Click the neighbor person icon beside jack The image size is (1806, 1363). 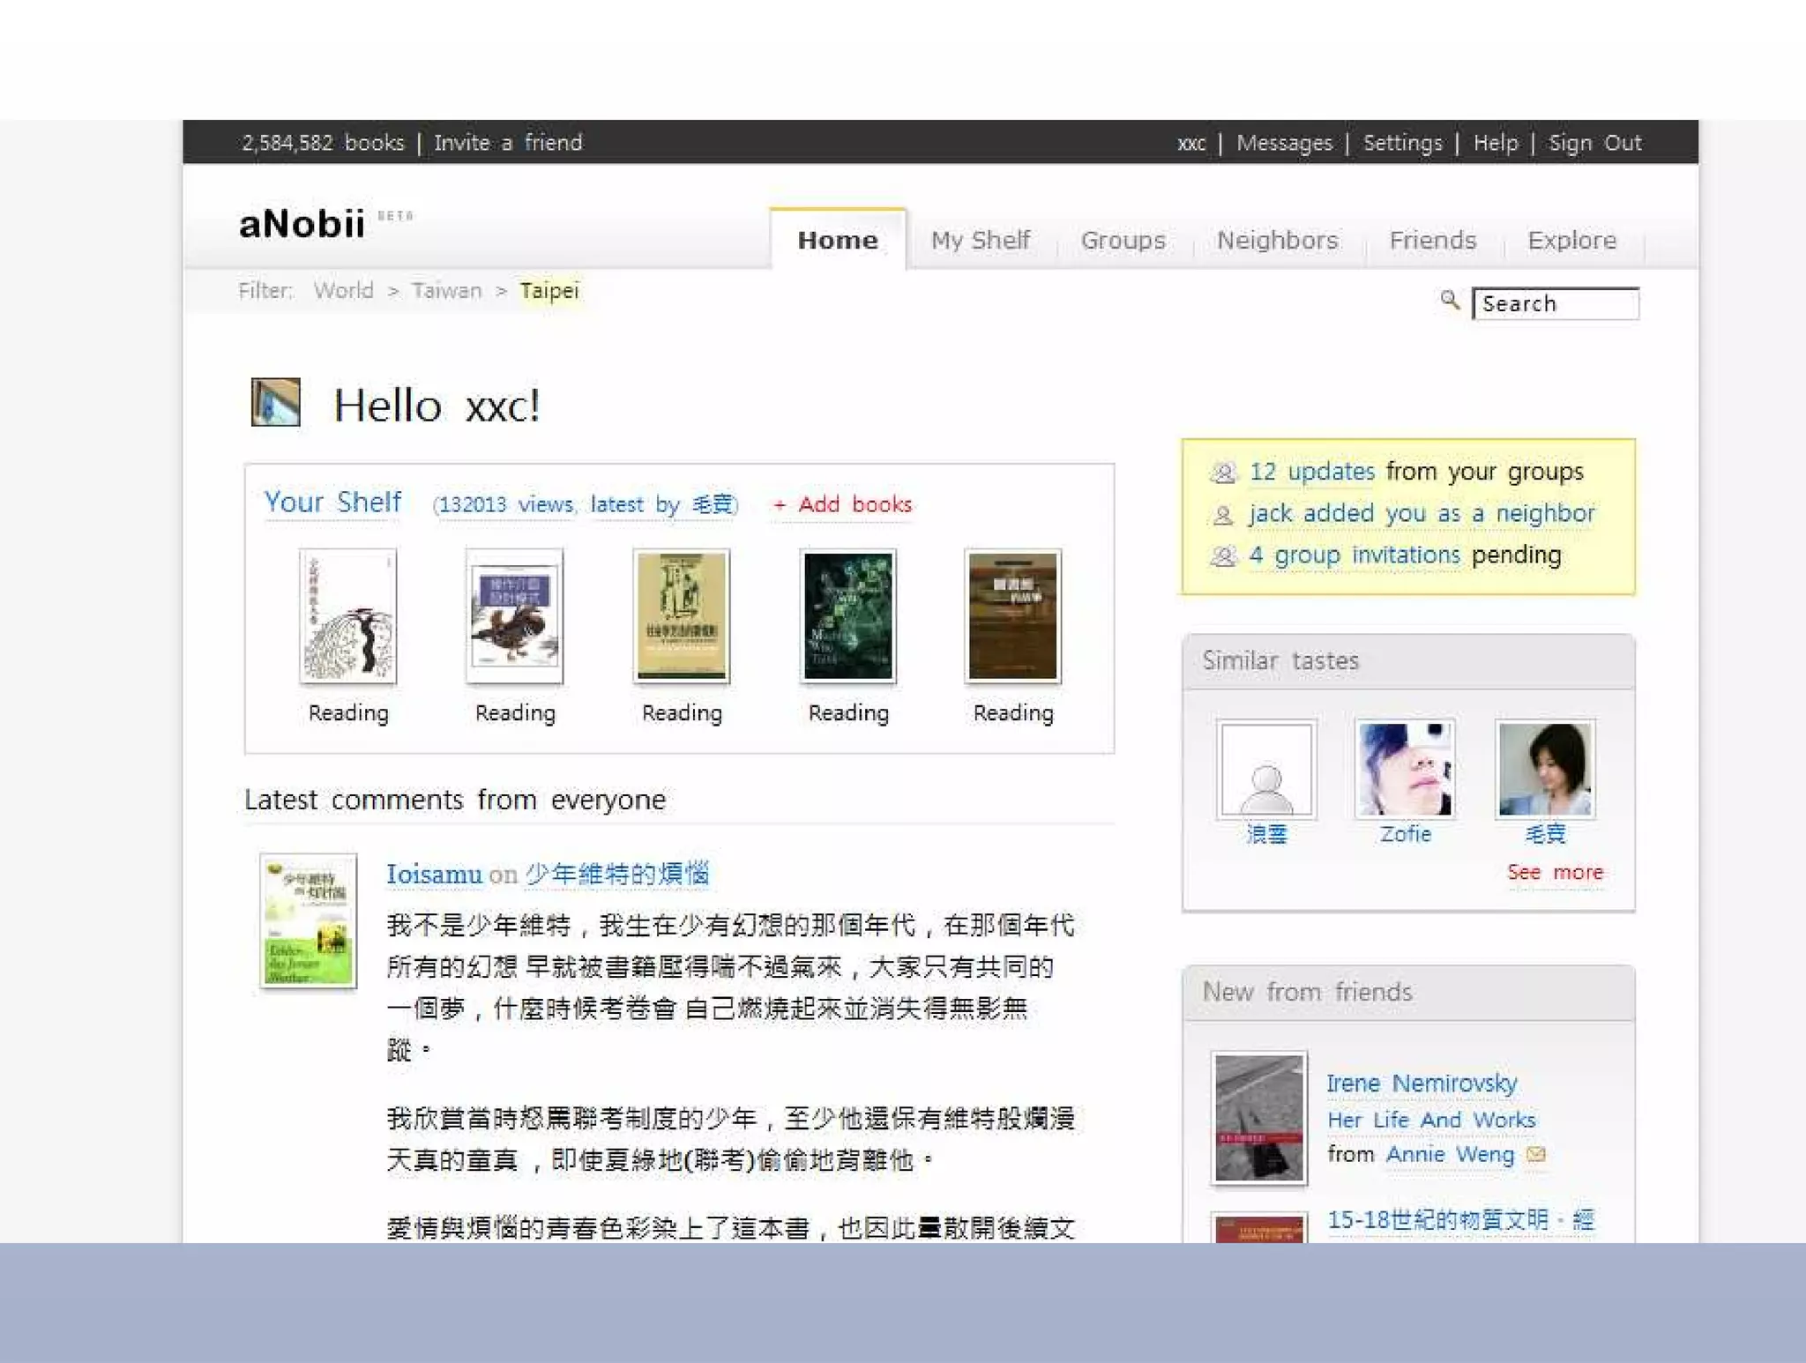click(1222, 515)
